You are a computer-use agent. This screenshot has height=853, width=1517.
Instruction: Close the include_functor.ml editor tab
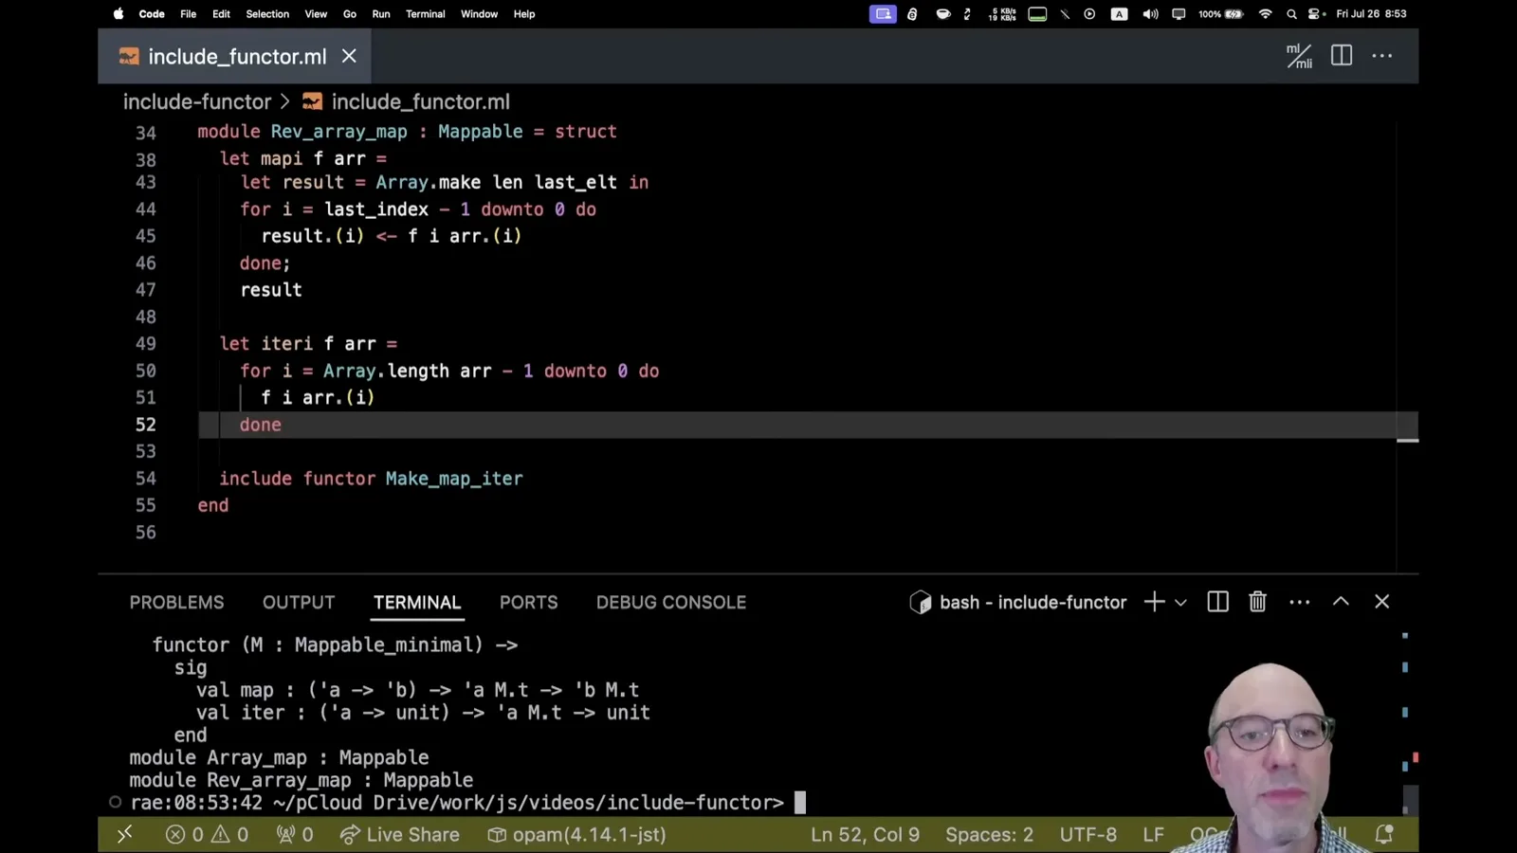[349, 56]
